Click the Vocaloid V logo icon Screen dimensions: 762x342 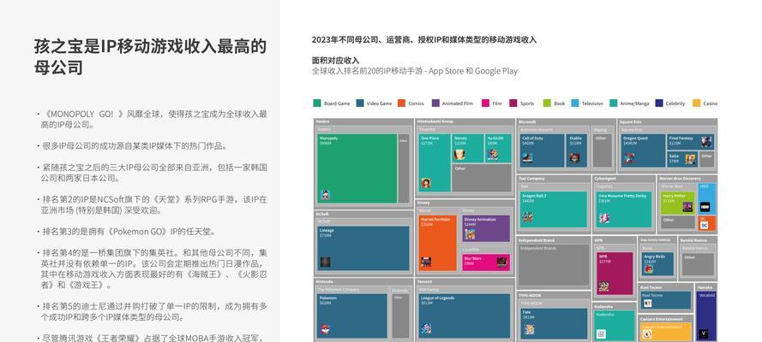pyautogui.click(x=703, y=333)
